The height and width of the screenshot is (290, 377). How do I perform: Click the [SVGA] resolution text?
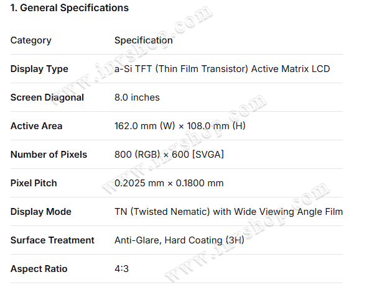tap(208, 155)
